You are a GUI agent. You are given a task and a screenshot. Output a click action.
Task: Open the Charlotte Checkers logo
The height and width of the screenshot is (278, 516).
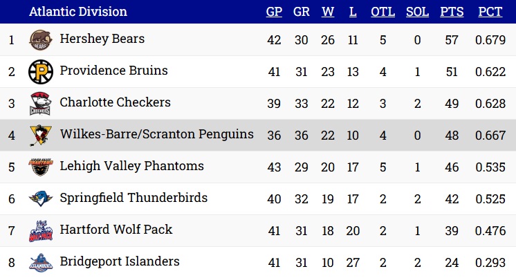(x=41, y=104)
